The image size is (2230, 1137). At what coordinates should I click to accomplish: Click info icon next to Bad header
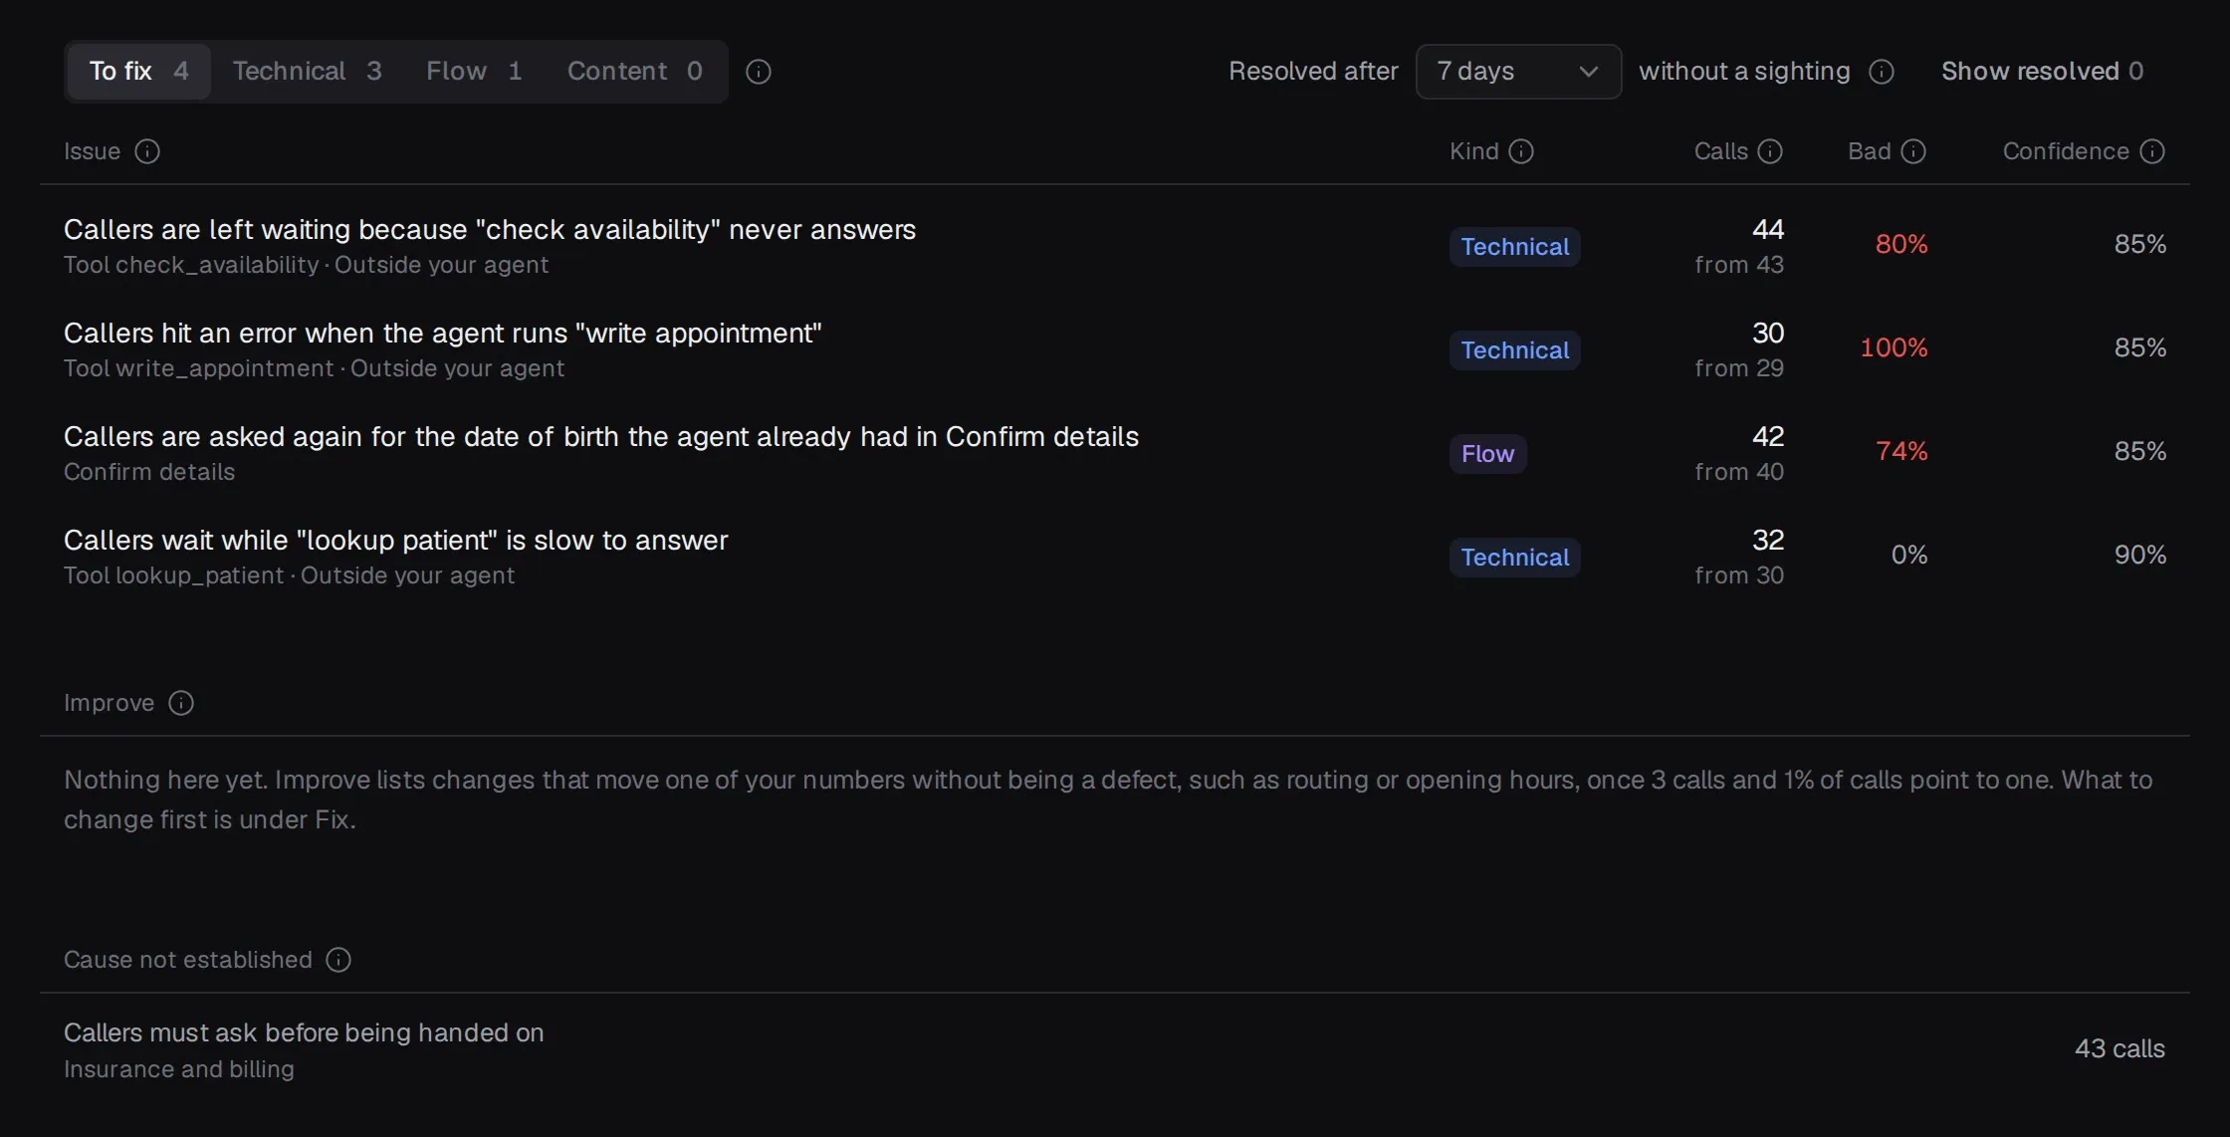click(x=1913, y=151)
